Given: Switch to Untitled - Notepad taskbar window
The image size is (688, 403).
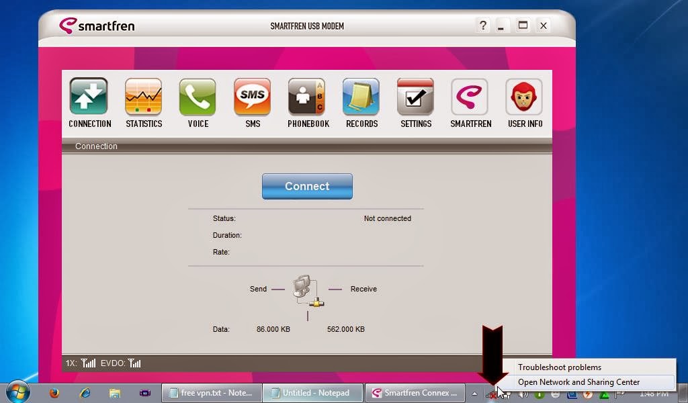Looking at the screenshot, I should click(x=313, y=393).
